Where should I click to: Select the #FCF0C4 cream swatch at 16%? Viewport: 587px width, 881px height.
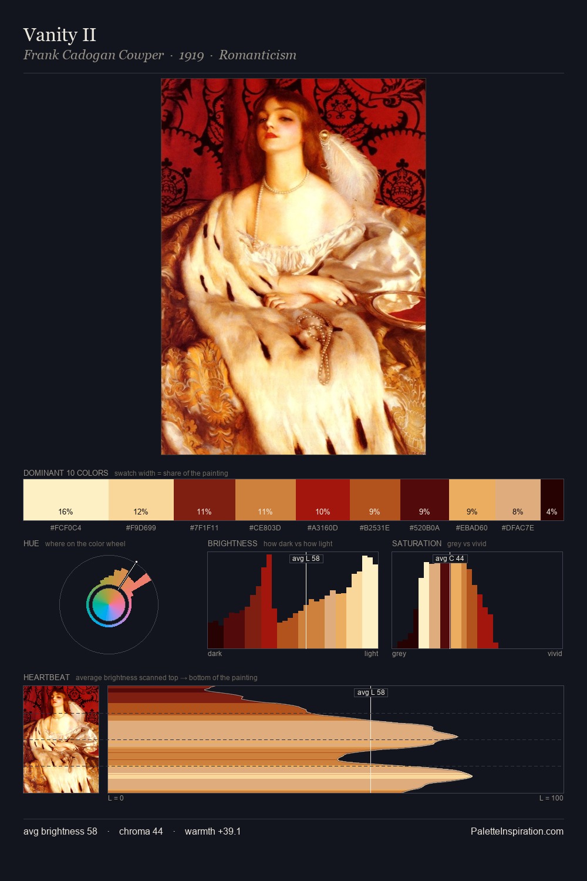click(x=66, y=500)
